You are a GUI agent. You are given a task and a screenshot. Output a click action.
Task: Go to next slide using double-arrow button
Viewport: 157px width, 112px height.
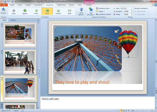[x=156, y=93]
